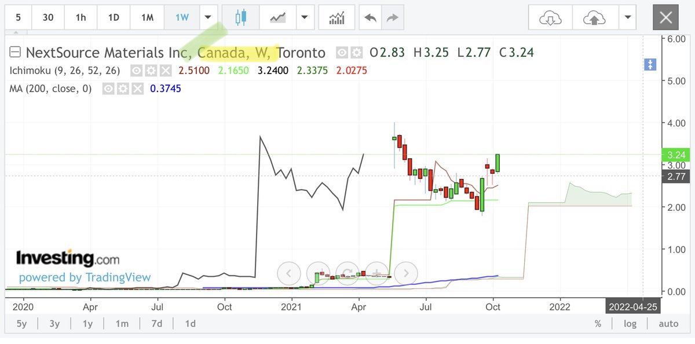This screenshot has width=695, height=344.
Task: Click the 2022-04-25 date marker
Action: point(634,306)
